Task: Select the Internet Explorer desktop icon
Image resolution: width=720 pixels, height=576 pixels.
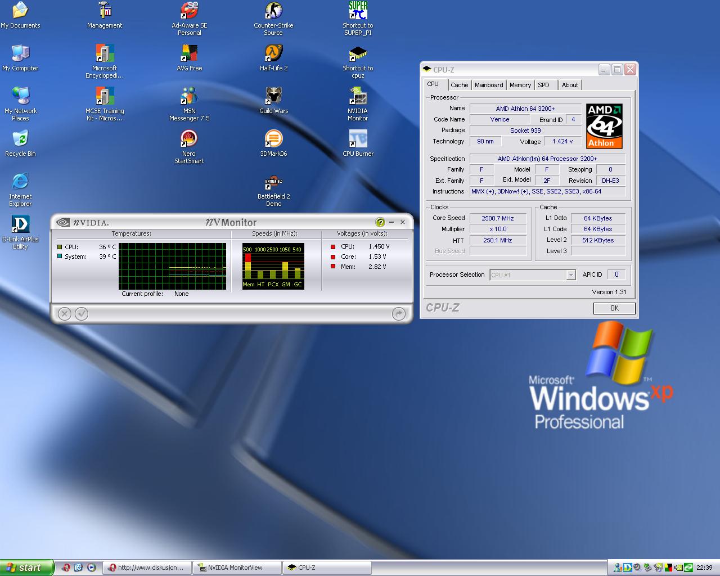Action: [20, 189]
